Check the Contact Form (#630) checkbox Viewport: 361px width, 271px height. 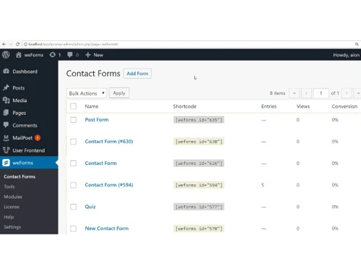73,142
